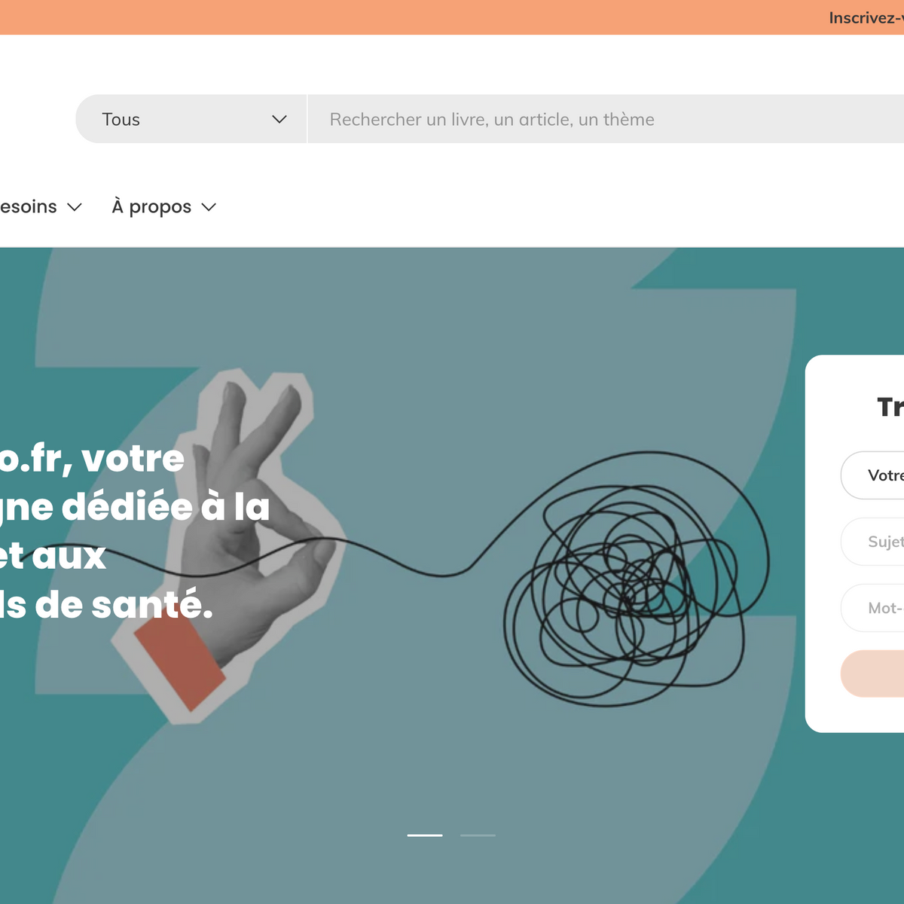
Task: Click the Mot- field in the form
Action: point(872,608)
